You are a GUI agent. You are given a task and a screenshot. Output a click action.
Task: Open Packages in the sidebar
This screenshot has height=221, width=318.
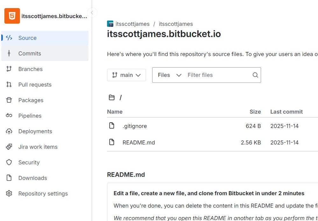pyautogui.click(x=45, y=100)
